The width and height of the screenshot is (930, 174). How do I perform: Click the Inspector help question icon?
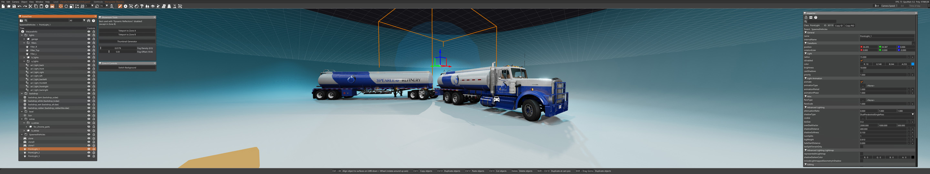point(816,18)
